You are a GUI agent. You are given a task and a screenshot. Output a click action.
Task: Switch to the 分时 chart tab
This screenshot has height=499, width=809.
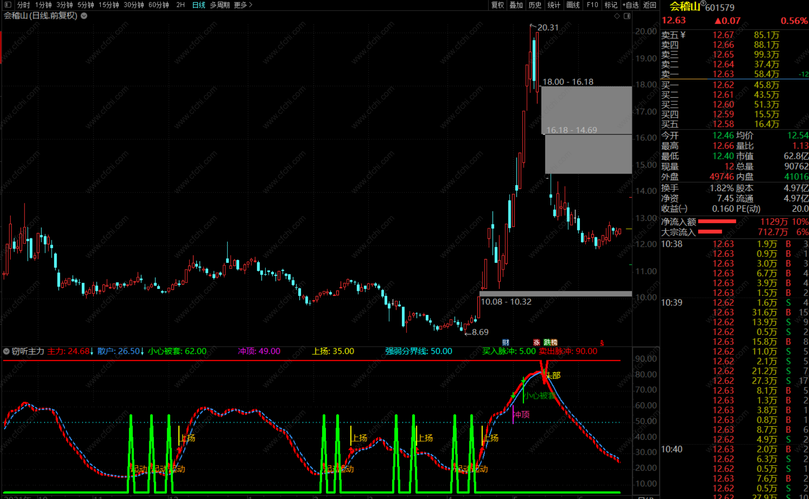(x=24, y=5)
